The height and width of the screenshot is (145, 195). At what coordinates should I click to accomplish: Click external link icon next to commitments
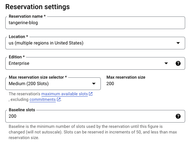(59, 99)
